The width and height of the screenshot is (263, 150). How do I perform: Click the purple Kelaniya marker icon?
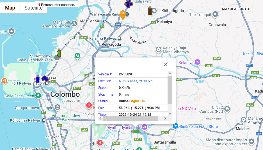tap(198, 62)
